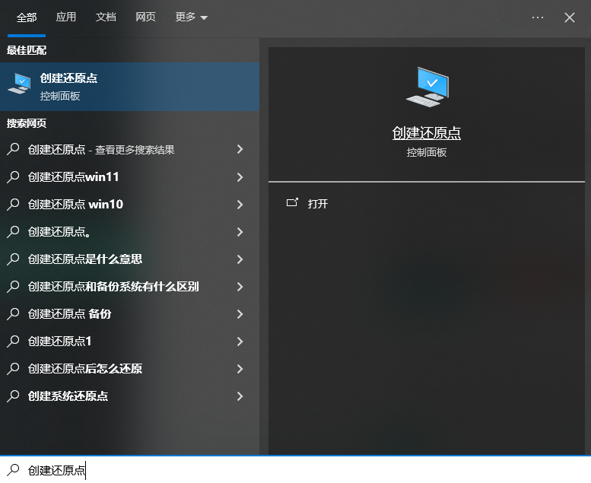Select the 网页 tab

pyautogui.click(x=145, y=17)
